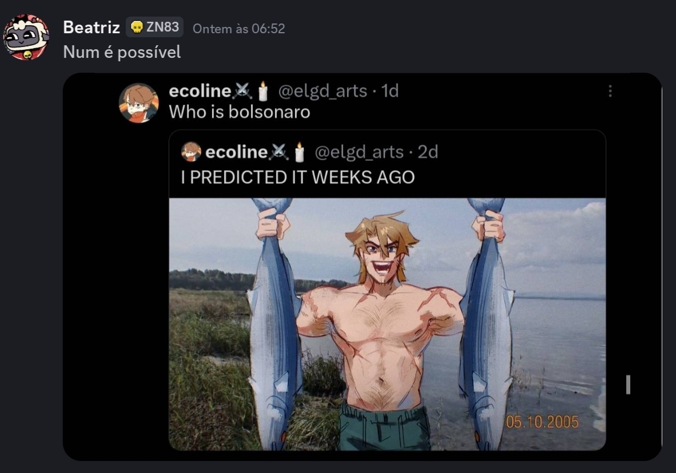Open the fish-holding artwork image
The height and width of the screenshot is (473, 676).
point(387,324)
